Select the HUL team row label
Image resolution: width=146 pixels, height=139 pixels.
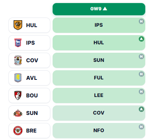click(29, 25)
